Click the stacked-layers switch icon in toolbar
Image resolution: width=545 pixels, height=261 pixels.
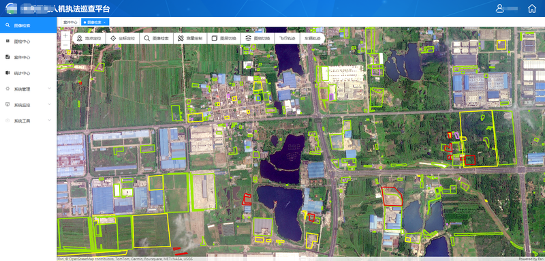click(248, 38)
